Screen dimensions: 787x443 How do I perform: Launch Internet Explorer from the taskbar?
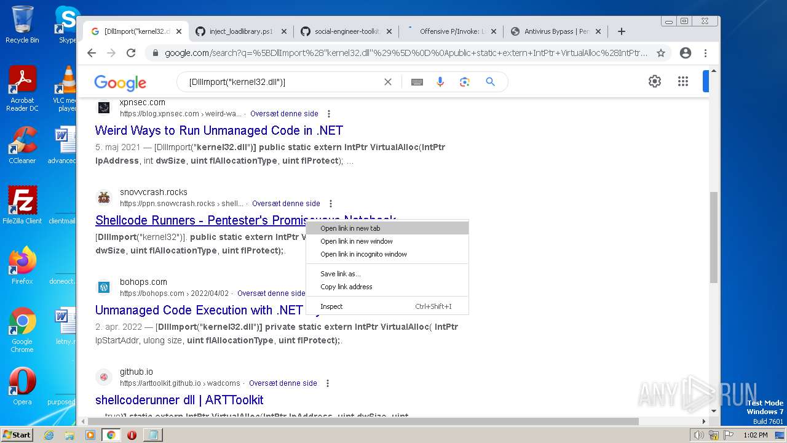49,435
